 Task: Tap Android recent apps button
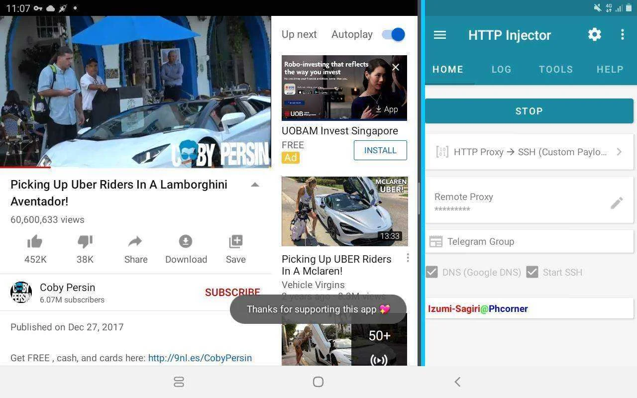[x=179, y=382]
